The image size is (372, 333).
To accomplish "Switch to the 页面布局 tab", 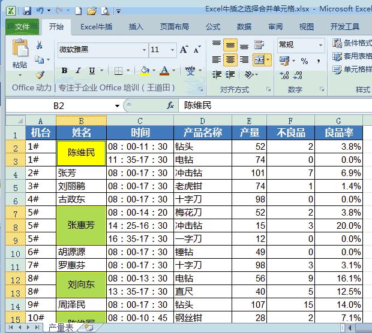I will [x=175, y=26].
